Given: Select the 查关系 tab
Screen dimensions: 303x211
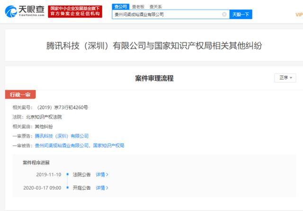Looking at the screenshot, I should click(x=155, y=6).
